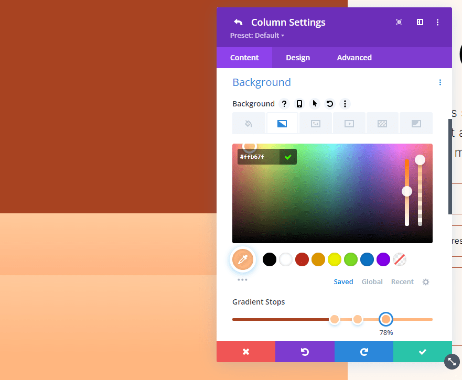Click the reset icon for Background option
This screenshot has width=462, height=380.
click(330, 104)
